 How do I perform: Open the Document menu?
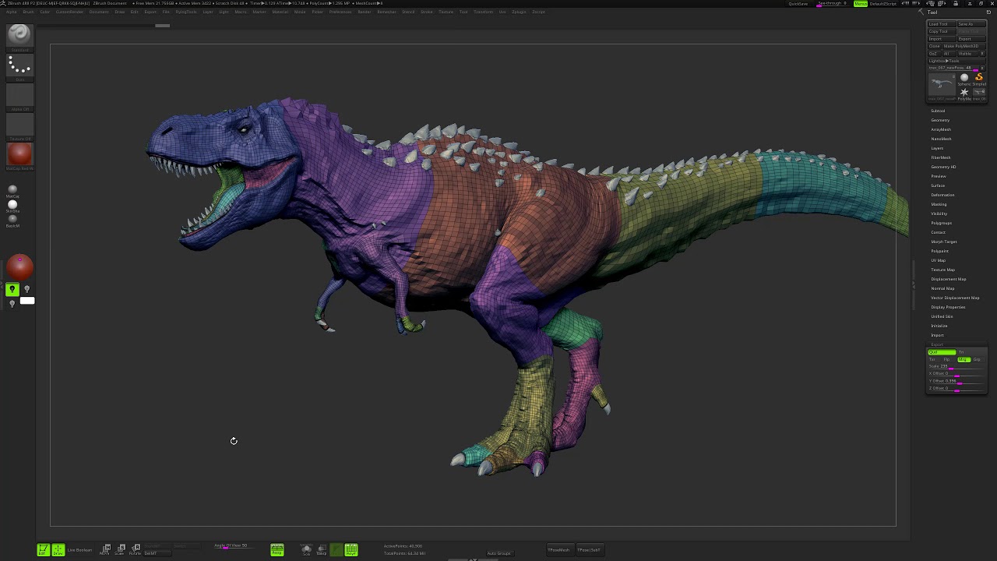pyautogui.click(x=99, y=12)
